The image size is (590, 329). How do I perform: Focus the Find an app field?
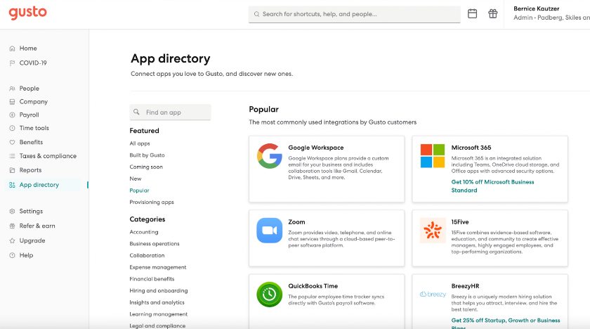click(x=170, y=112)
